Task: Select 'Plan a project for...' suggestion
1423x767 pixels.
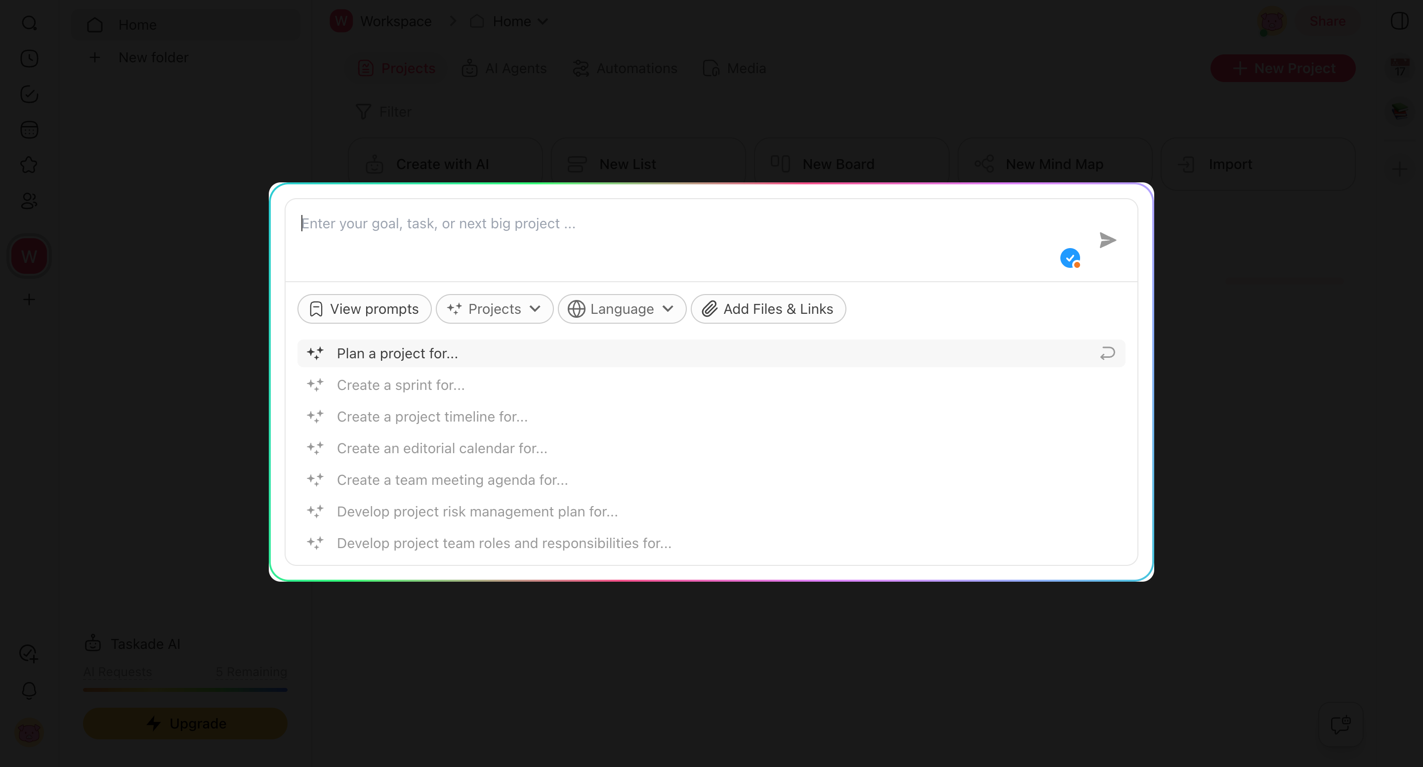Action: [711, 353]
